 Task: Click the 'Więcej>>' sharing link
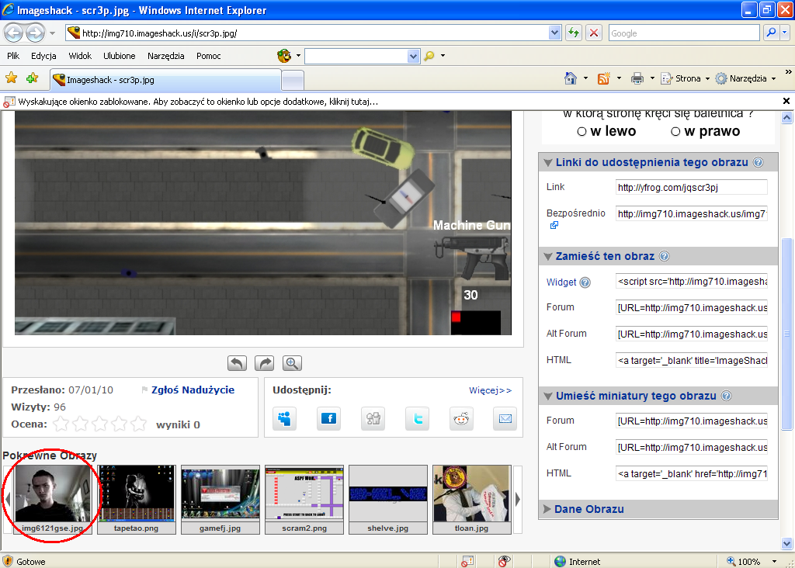point(490,390)
